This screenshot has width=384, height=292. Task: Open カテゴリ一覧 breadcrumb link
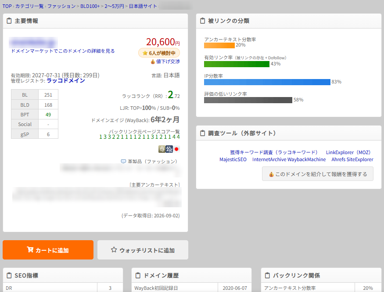pyautogui.click(x=29, y=6)
